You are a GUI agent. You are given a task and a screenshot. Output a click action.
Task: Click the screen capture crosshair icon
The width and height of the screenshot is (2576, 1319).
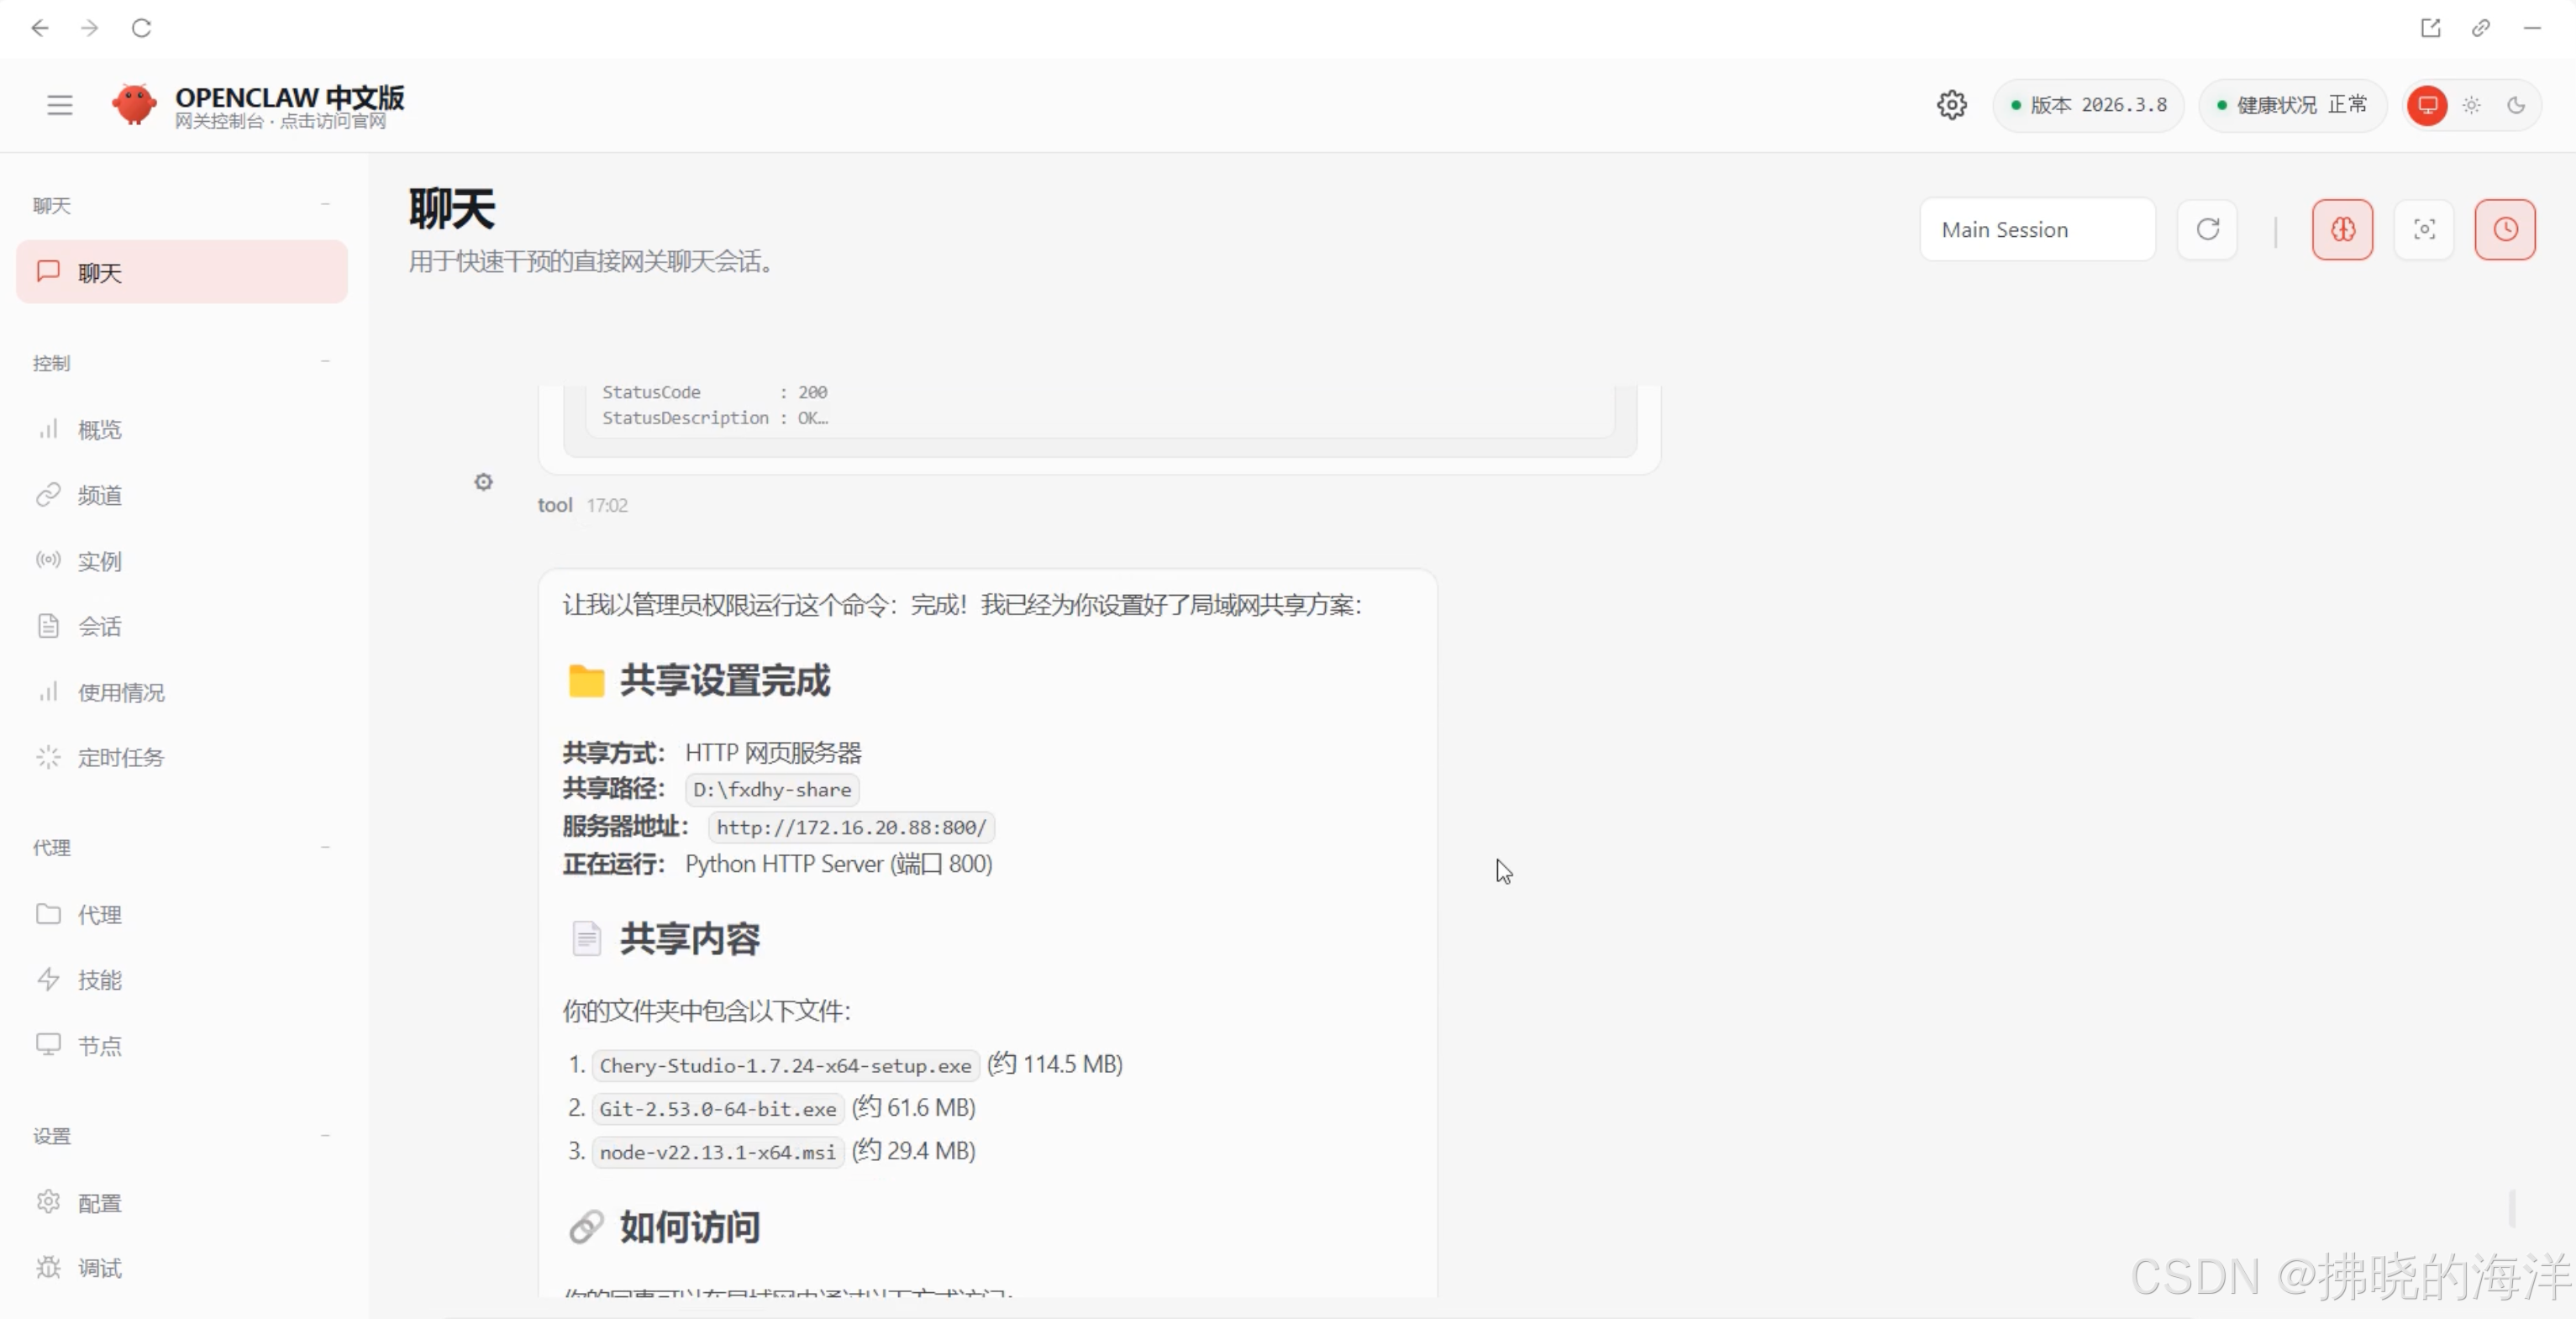click(x=2424, y=229)
